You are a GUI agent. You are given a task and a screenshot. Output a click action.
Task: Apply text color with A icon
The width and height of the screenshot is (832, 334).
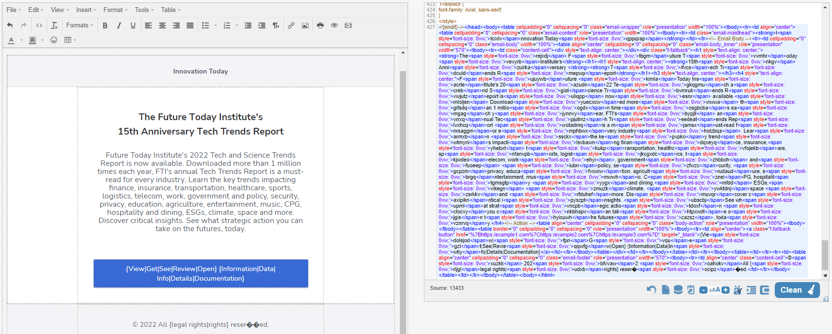tap(12, 40)
